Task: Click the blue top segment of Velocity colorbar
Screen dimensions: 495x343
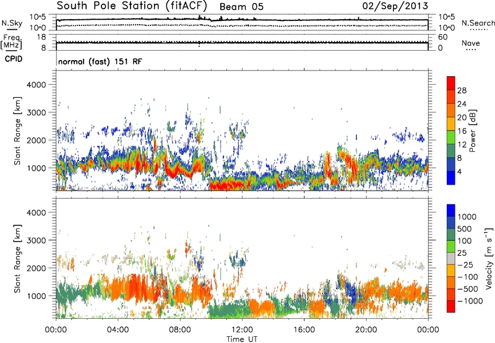Action: pos(451,211)
